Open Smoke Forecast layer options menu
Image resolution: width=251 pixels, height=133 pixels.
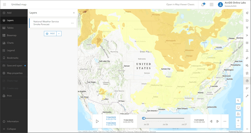click(73, 23)
